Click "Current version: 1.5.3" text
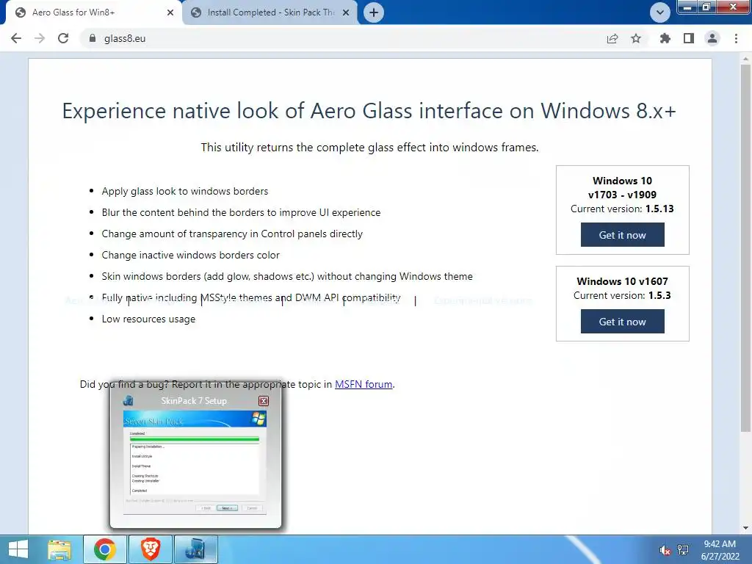Image resolution: width=752 pixels, height=564 pixels. tap(622, 295)
